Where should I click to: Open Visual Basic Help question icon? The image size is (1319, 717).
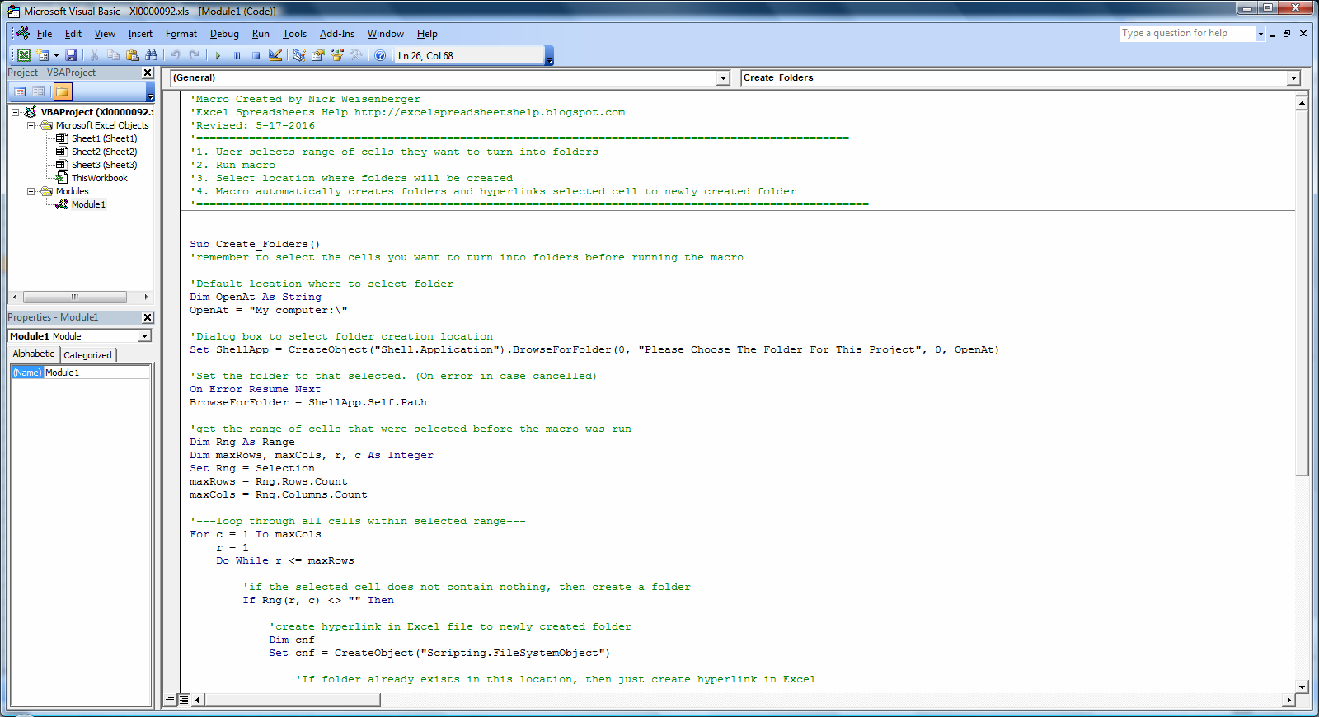click(379, 55)
